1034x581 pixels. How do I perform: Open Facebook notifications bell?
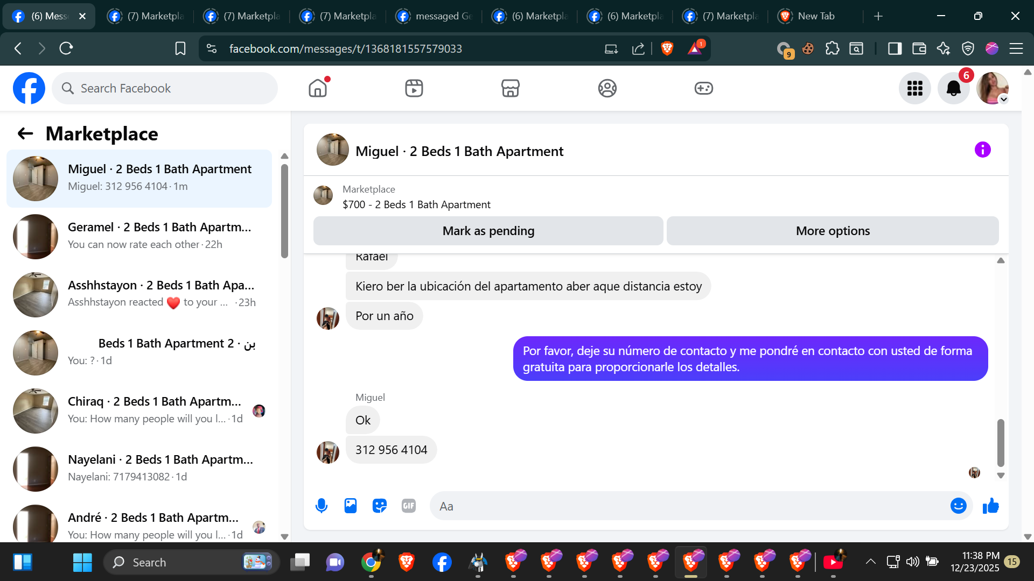point(953,88)
